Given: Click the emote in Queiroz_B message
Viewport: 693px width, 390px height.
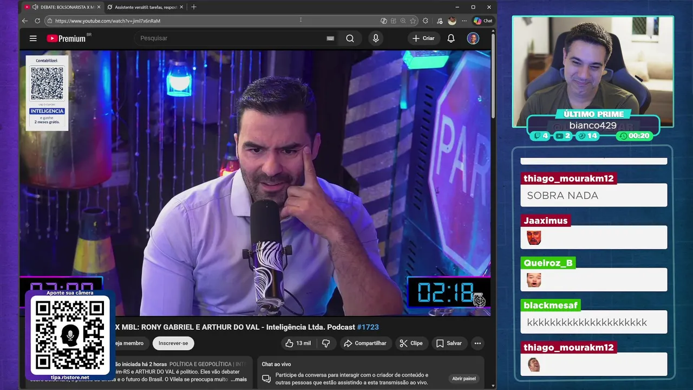Looking at the screenshot, I should coord(534,280).
